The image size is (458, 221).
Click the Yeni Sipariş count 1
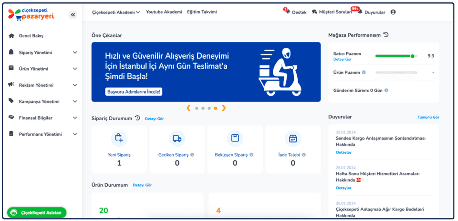click(x=119, y=163)
